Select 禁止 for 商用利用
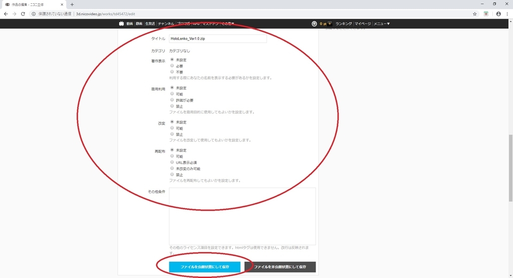 coord(172,106)
